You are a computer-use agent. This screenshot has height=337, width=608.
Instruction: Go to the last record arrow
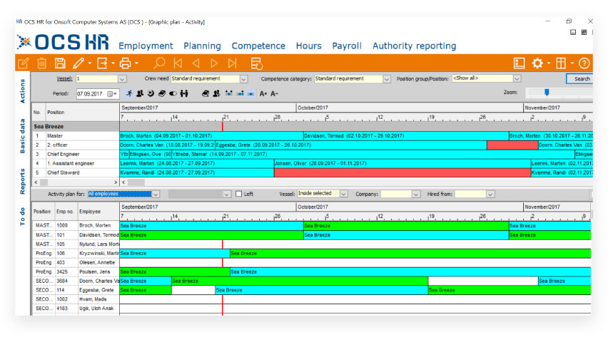click(x=232, y=63)
